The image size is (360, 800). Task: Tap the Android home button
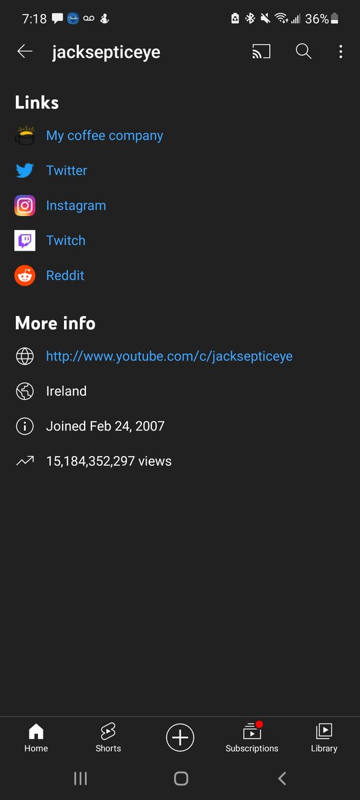(x=181, y=778)
